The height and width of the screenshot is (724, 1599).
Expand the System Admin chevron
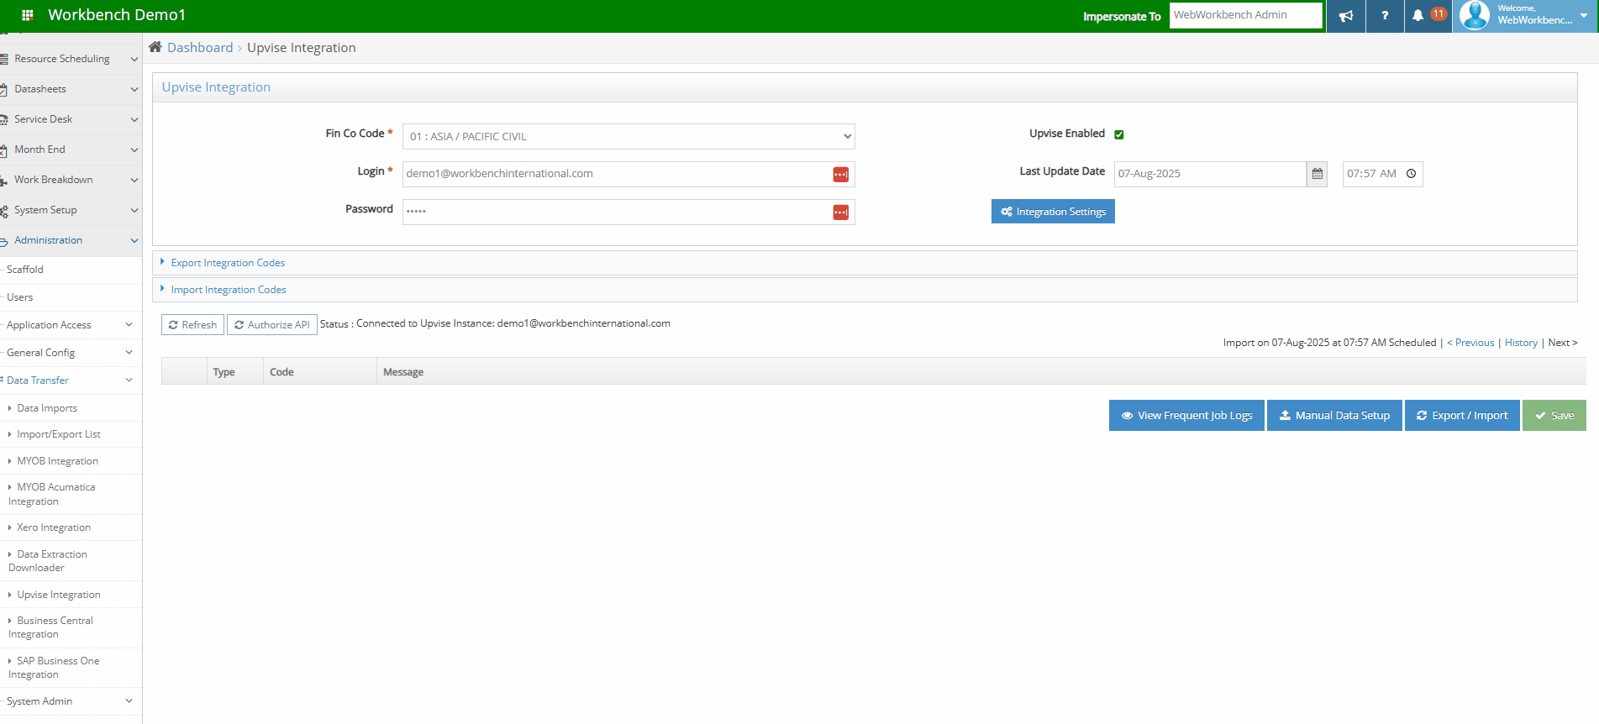click(x=129, y=701)
